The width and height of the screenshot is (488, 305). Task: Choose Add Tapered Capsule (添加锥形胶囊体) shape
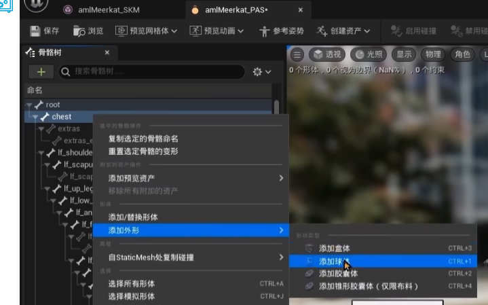tap(383, 286)
